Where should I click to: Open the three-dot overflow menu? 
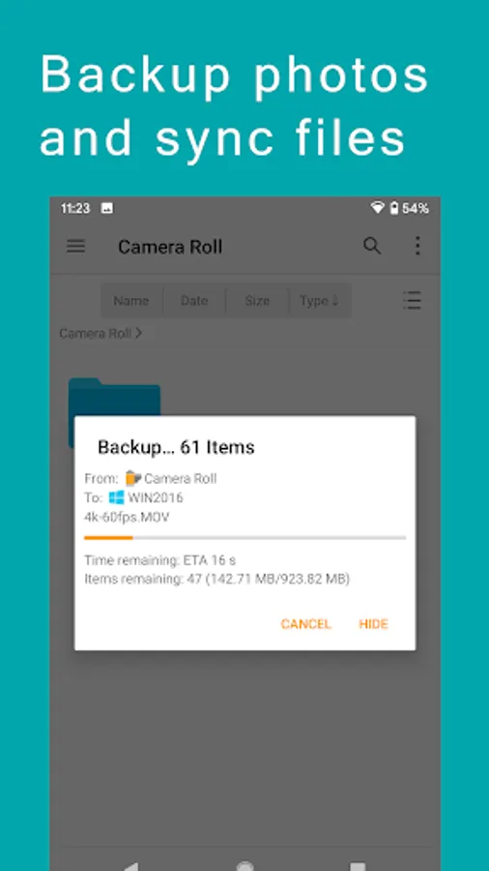(x=417, y=246)
